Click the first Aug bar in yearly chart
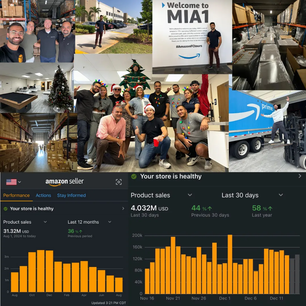 pyautogui.click(x=15, y=282)
